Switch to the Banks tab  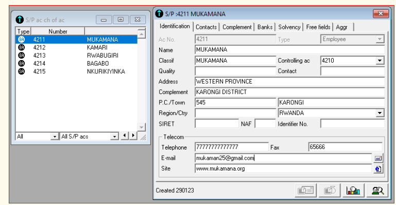[265, 27]
